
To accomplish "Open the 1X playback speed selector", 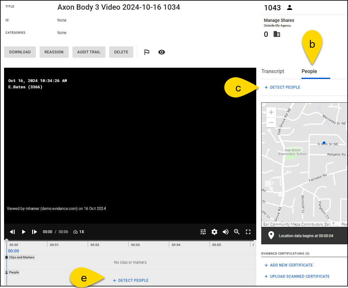I will (79, 232).
